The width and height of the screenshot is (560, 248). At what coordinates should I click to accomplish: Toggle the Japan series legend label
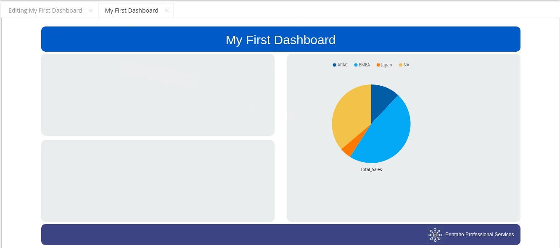point(386,65)
